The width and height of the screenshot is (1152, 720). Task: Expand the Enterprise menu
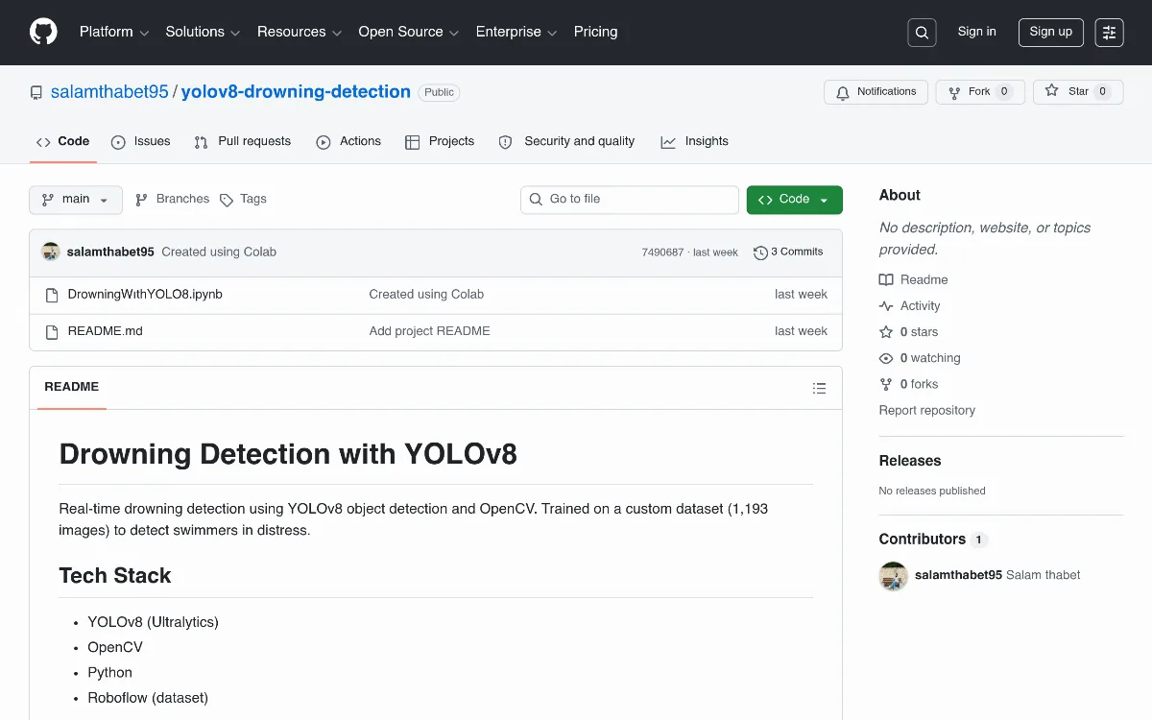click(516, 32)
